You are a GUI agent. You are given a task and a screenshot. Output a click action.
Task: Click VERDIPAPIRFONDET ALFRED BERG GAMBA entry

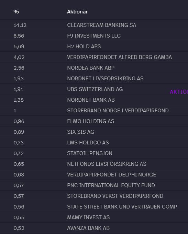[x=119, y=57]
